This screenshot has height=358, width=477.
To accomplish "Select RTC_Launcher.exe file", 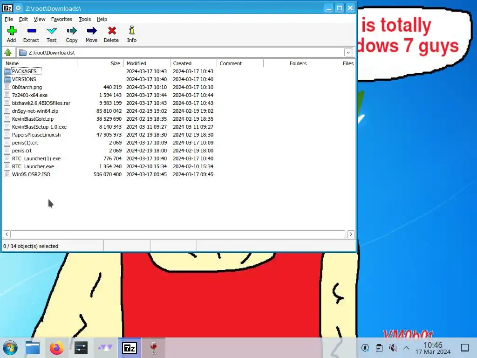I will click(33, 166).
